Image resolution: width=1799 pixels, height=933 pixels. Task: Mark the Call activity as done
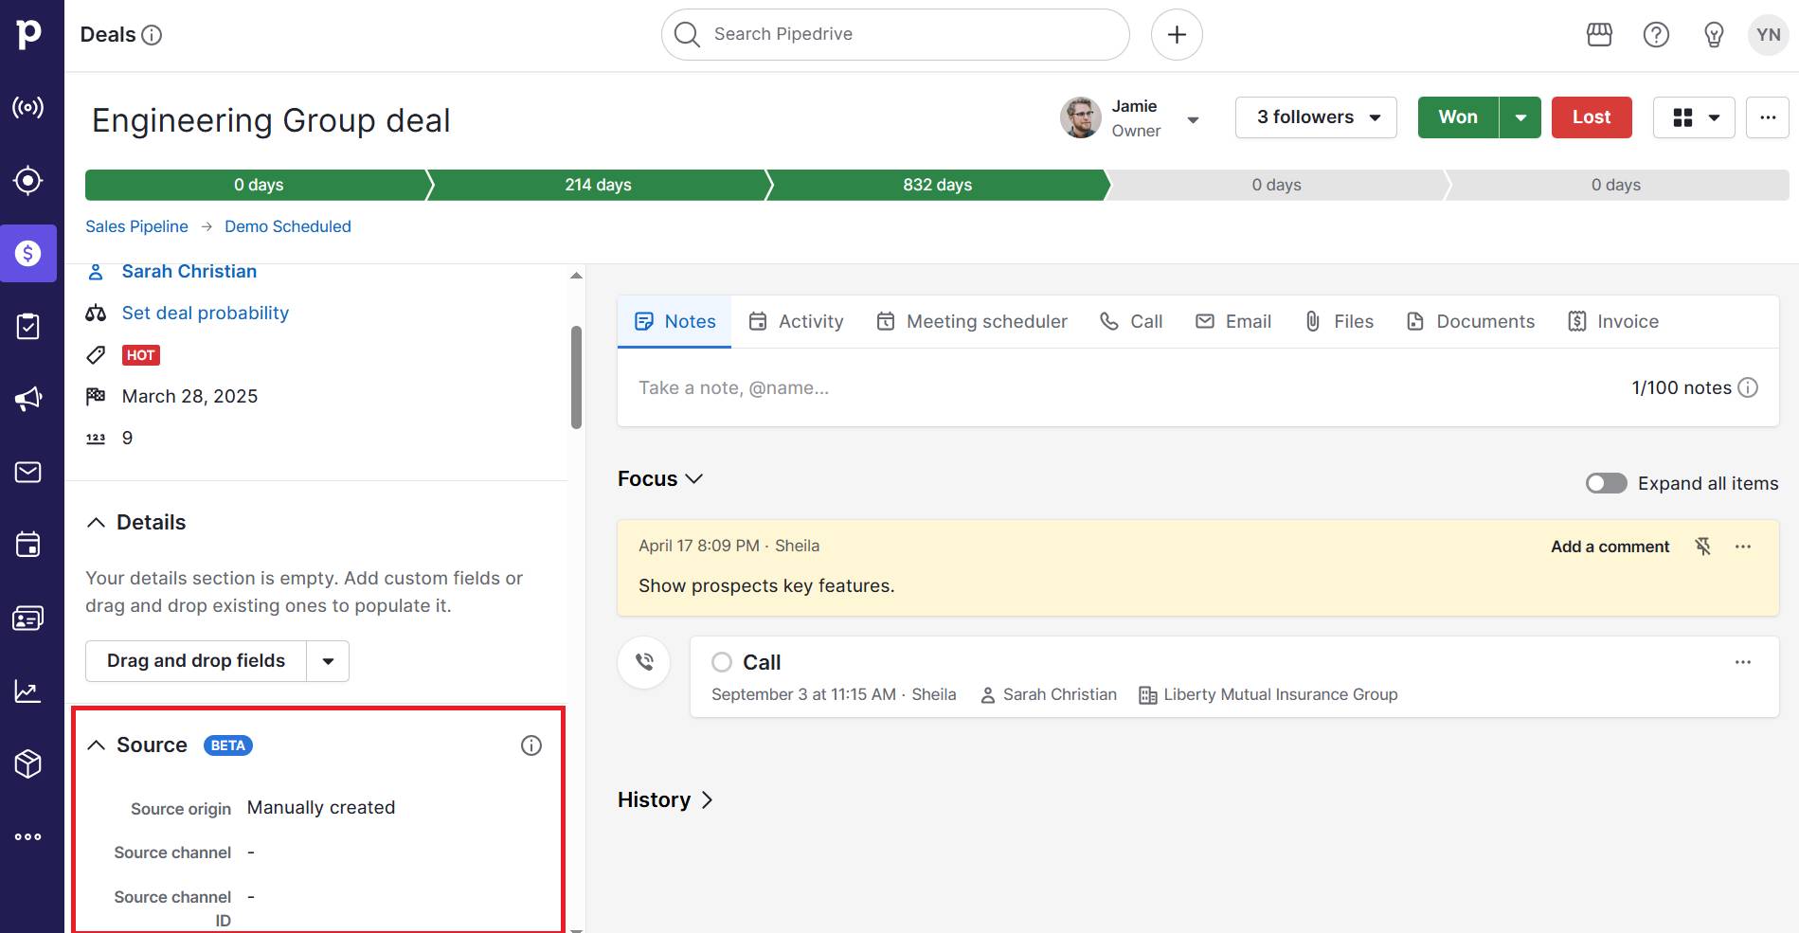tap(722, 662)
